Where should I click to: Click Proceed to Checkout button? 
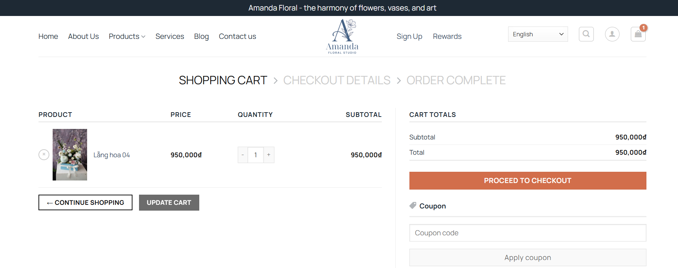click(x=528, y=180)
